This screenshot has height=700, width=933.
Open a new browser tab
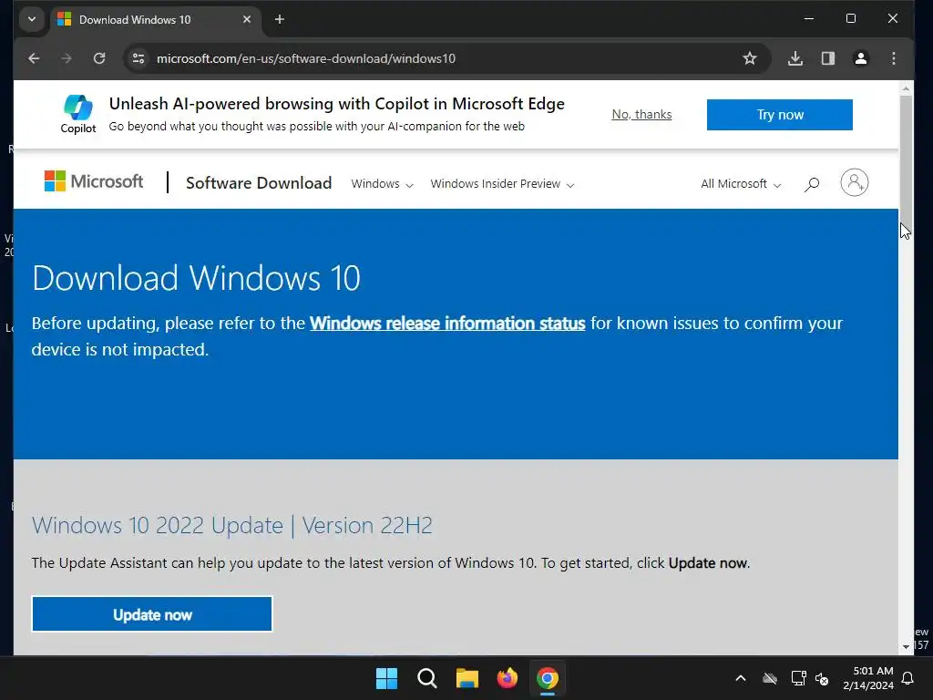coord(279,20)
